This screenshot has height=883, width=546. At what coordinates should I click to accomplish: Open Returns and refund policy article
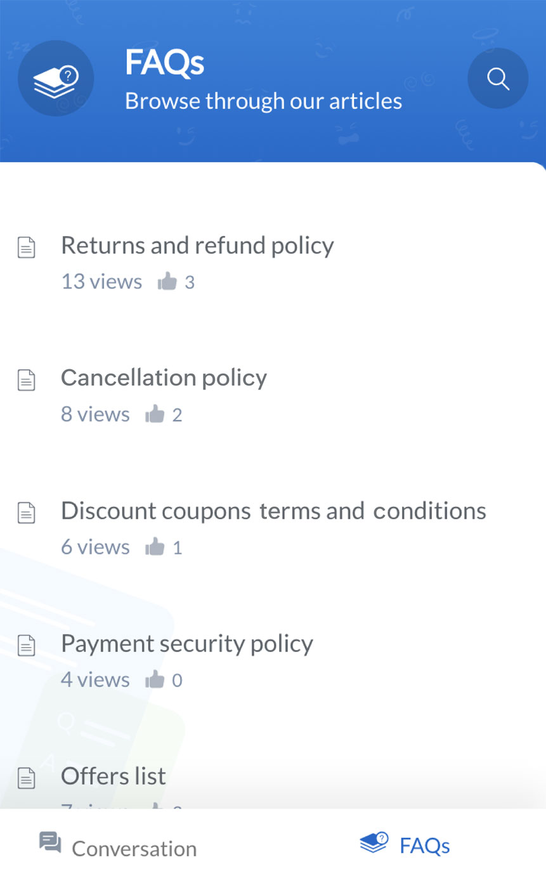[197, 245]
